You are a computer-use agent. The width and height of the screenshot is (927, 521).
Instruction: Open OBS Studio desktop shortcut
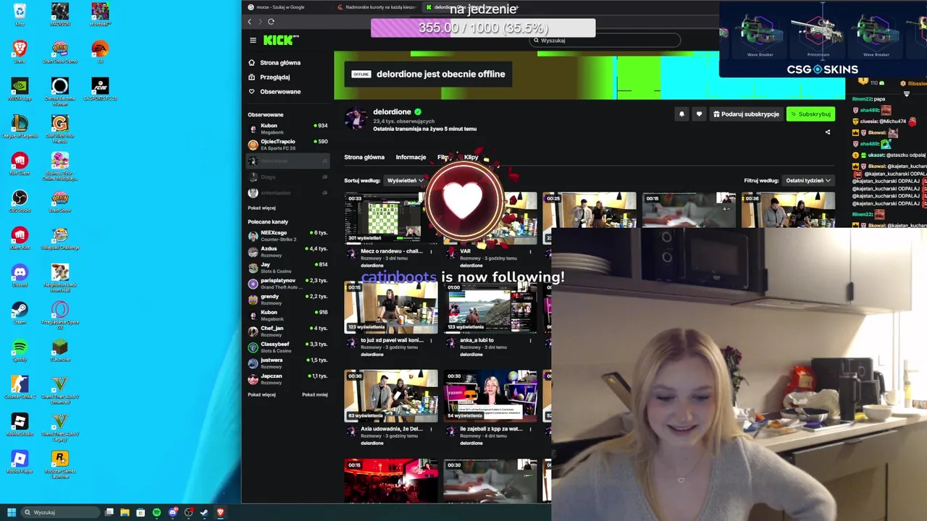coord(20,201)
